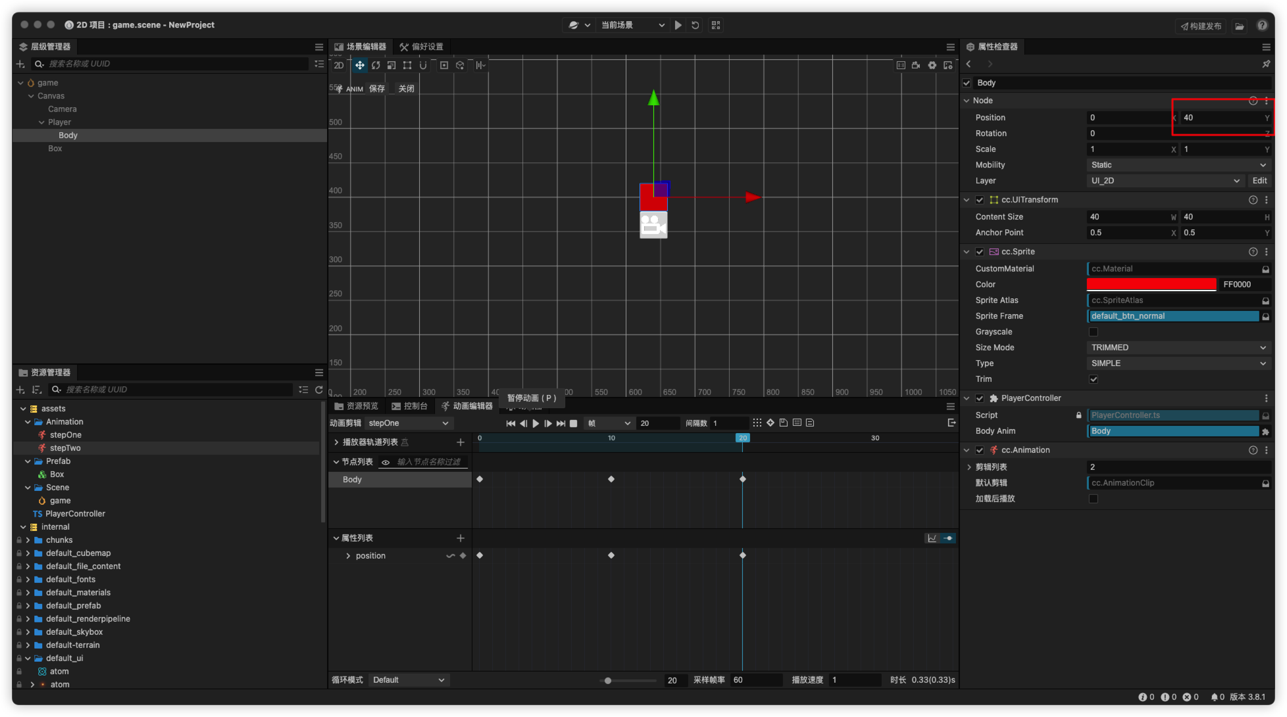1287x717 pixels.
Task: Insert a keyframe with the diamond icon
Action: (x=770, y=423)
